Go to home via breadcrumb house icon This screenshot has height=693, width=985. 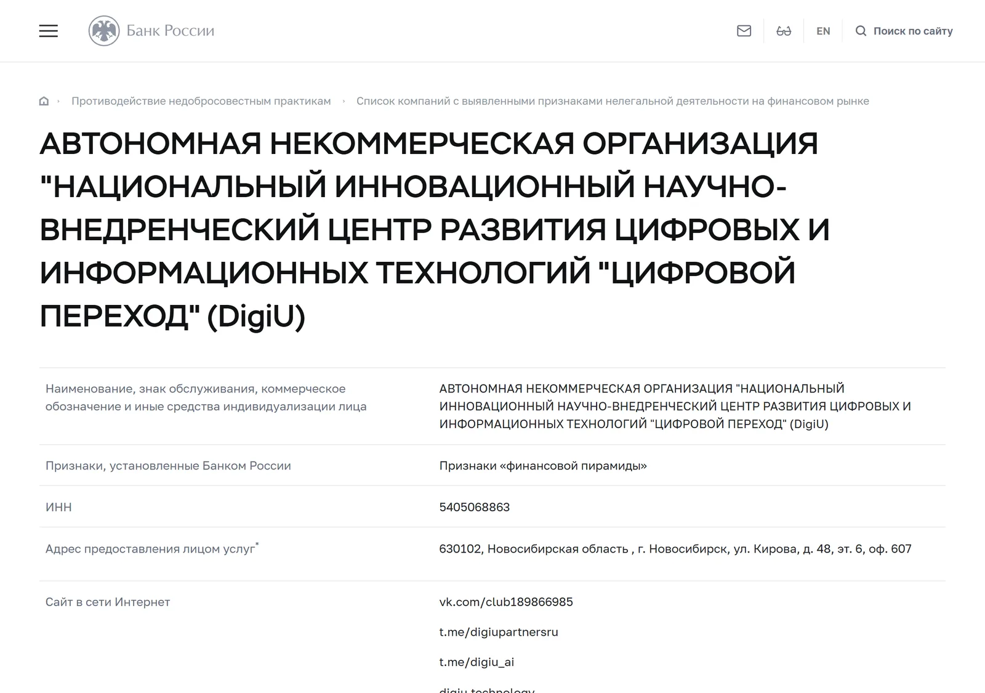pyautogui.click(x=44, y=101)
